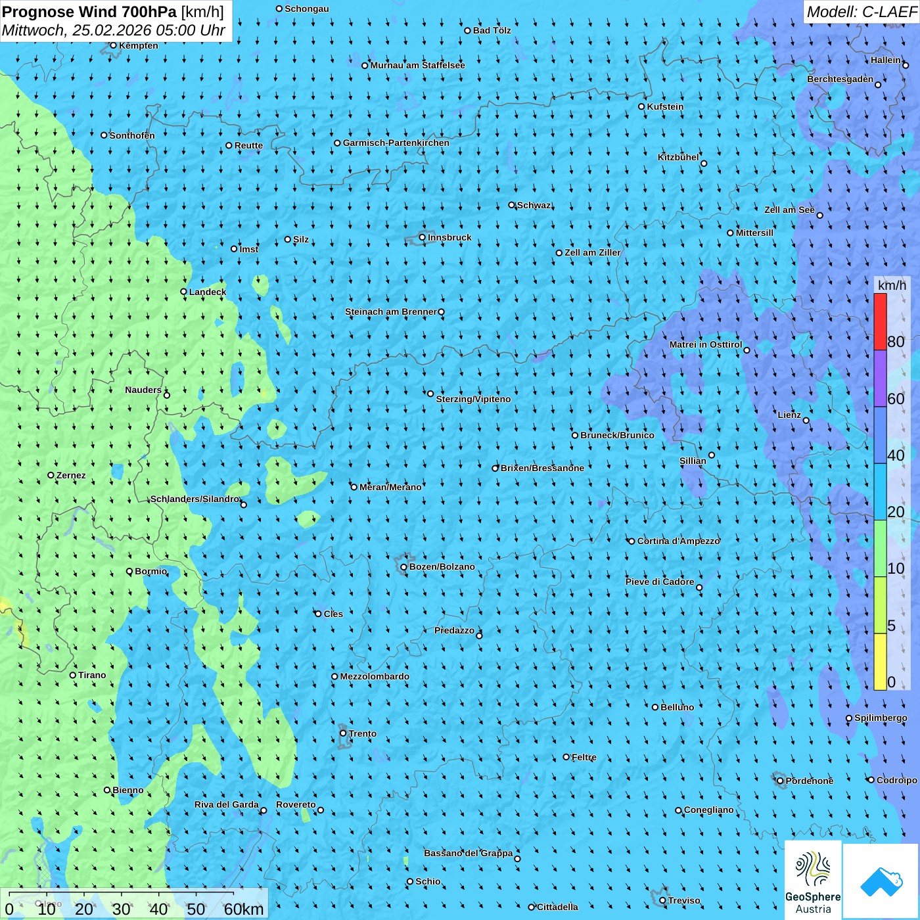This screenshot has width=920, height=920.
Task: Click the Schio city label
Action: 428,881
